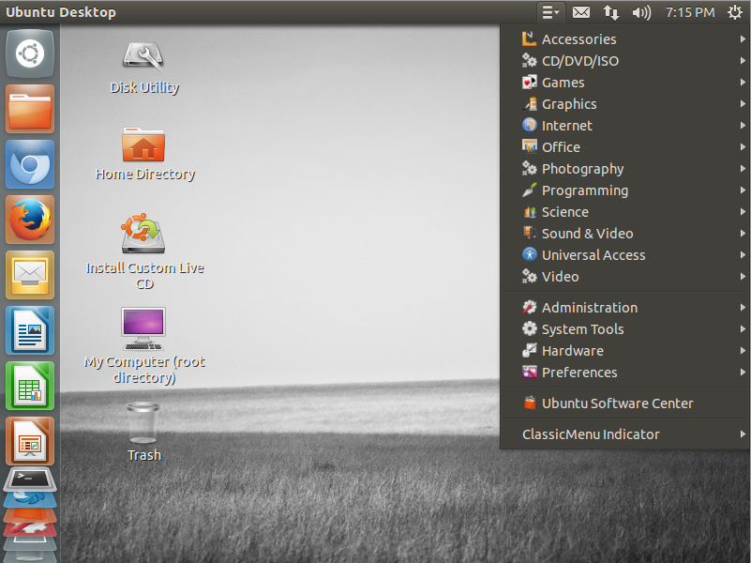Open the Programming menu category
The height and width of the screenshot is (563, 751).
point(625,190)
